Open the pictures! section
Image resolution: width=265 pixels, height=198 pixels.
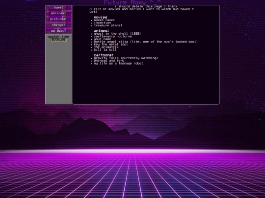tap(58, 19)
